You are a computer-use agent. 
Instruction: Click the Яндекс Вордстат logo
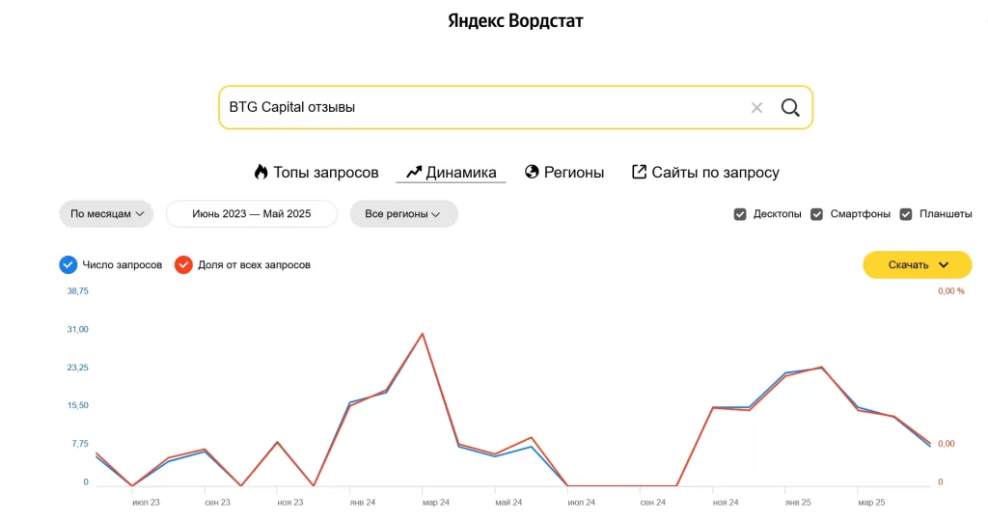tap(515, 21)
